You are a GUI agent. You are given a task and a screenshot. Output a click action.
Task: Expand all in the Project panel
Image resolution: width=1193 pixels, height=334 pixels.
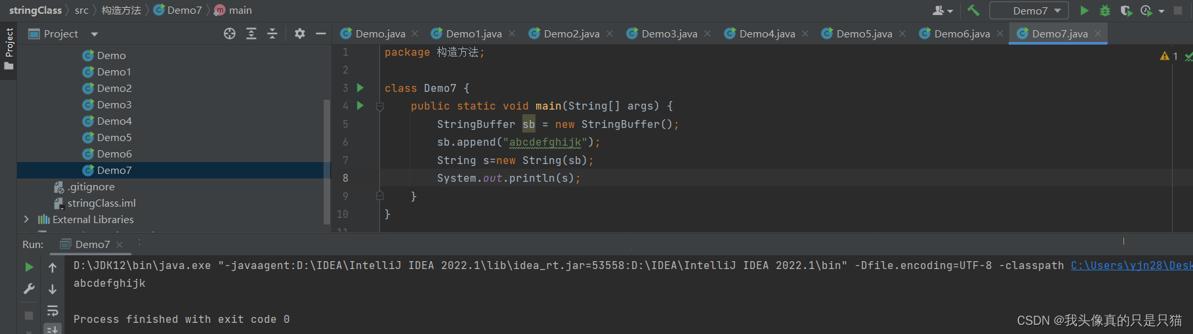pyautogui.click(x=251, y=33)
